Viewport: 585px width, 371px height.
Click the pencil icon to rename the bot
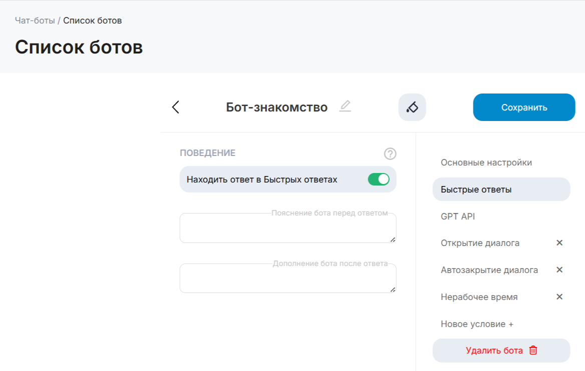345,106
